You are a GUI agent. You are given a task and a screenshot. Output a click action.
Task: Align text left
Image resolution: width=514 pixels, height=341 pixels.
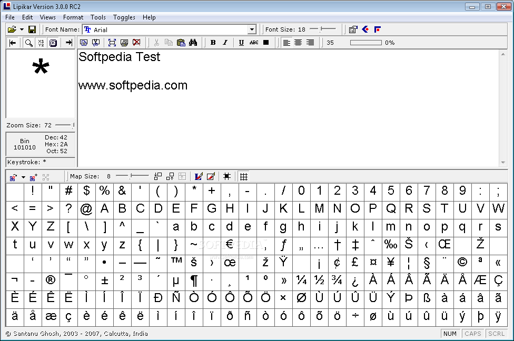tap(286, 43)
